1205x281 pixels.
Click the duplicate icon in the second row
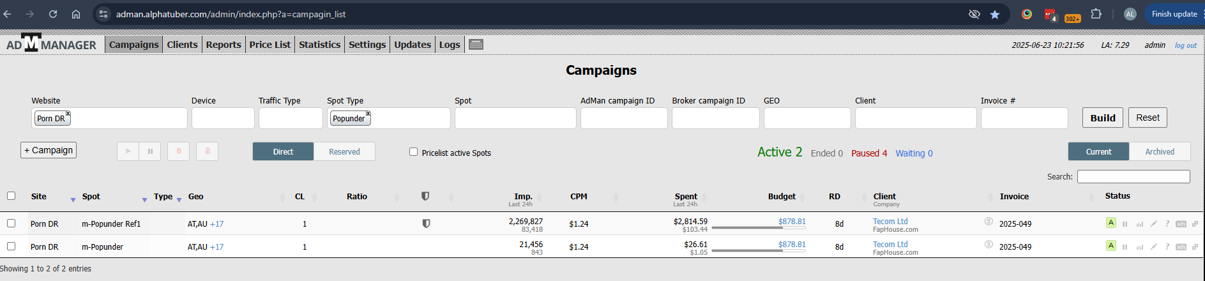tap(1195, 247)
